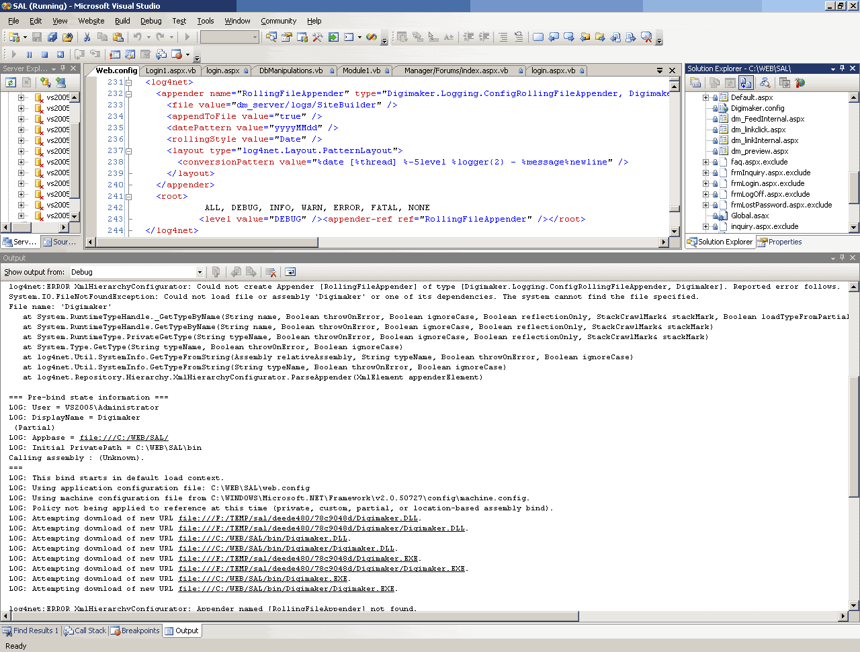Screen dimensions: 860x652
Task: Open the Community menu
Action: tap(278, 21)
